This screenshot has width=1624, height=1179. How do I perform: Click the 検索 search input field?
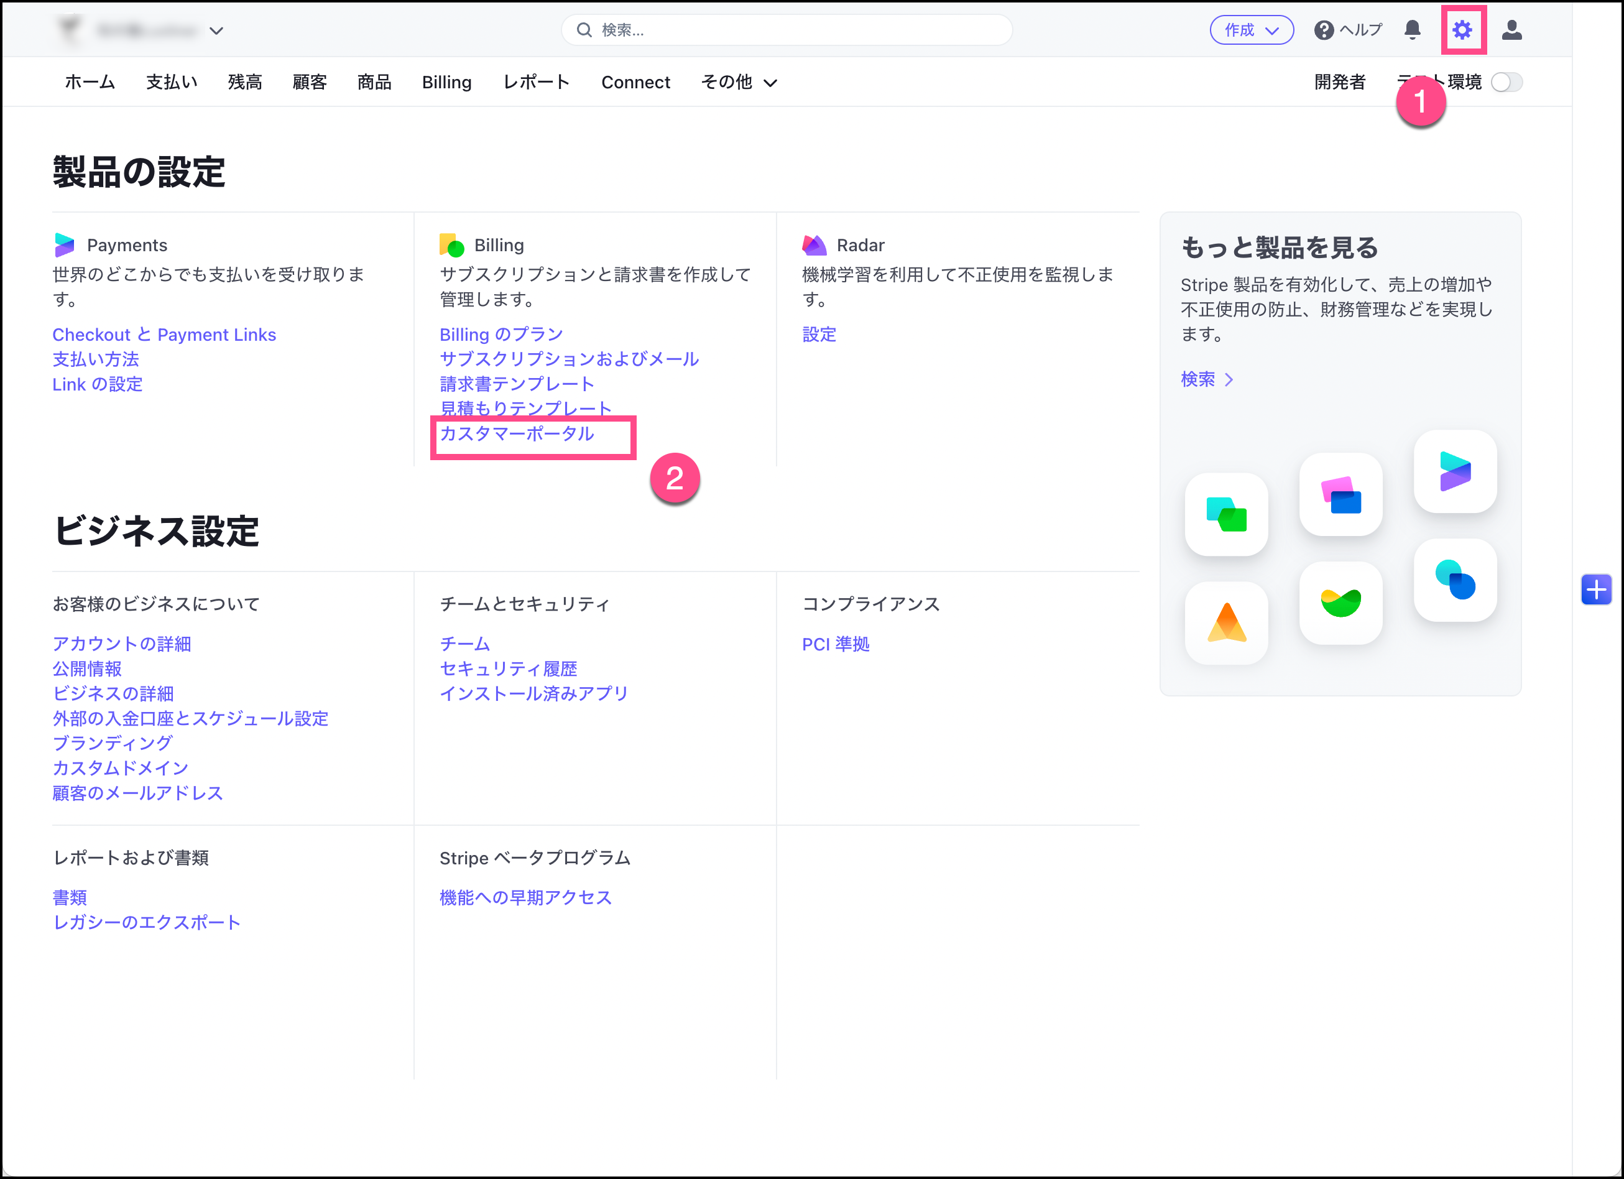[x=788, y=30]
